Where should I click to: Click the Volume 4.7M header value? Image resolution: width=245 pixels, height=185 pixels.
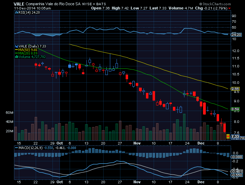click(181, 8)
